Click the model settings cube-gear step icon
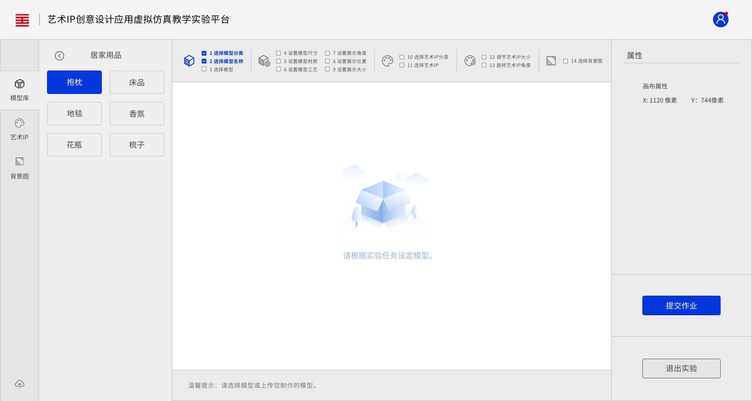Screen dimensions: 752x401 [264, 61]
